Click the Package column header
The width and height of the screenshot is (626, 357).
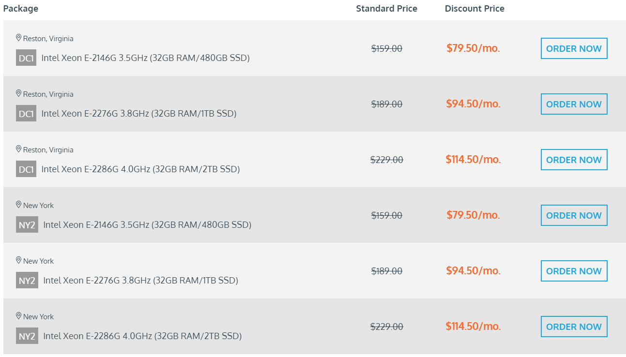[21, 9]
